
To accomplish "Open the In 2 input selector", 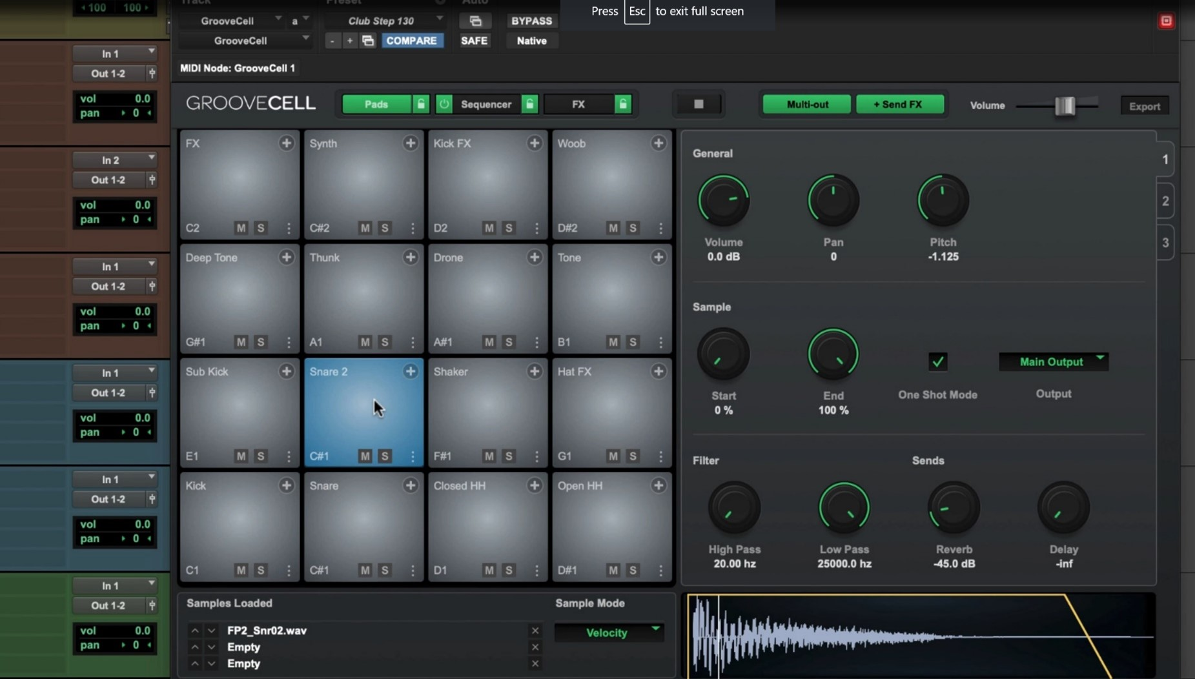I will [115, 160].
